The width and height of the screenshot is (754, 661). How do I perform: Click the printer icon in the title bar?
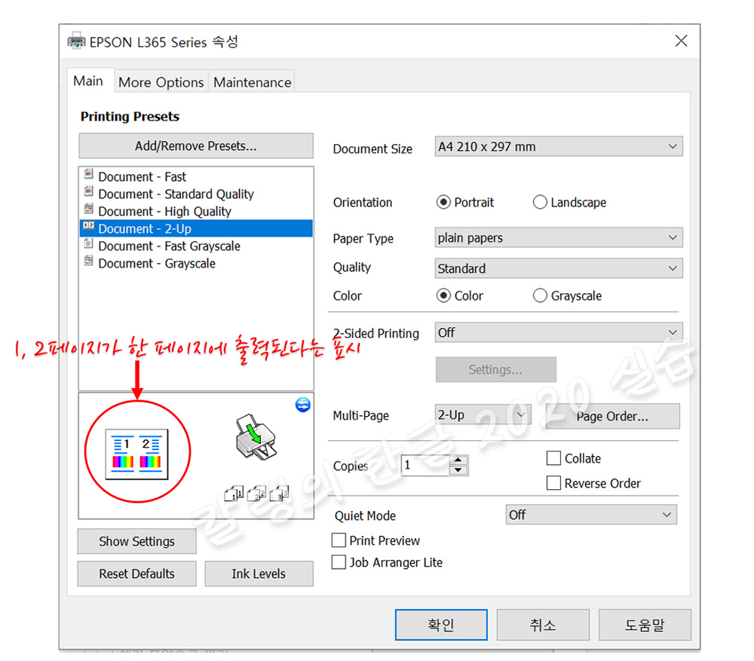click(76, 41)
